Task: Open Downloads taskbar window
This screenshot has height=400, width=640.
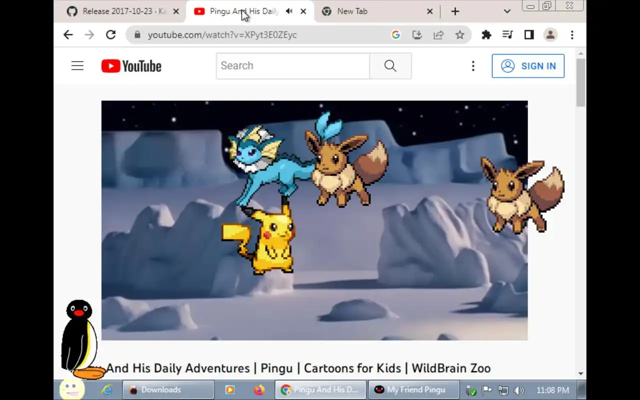Action: point(168,390)
